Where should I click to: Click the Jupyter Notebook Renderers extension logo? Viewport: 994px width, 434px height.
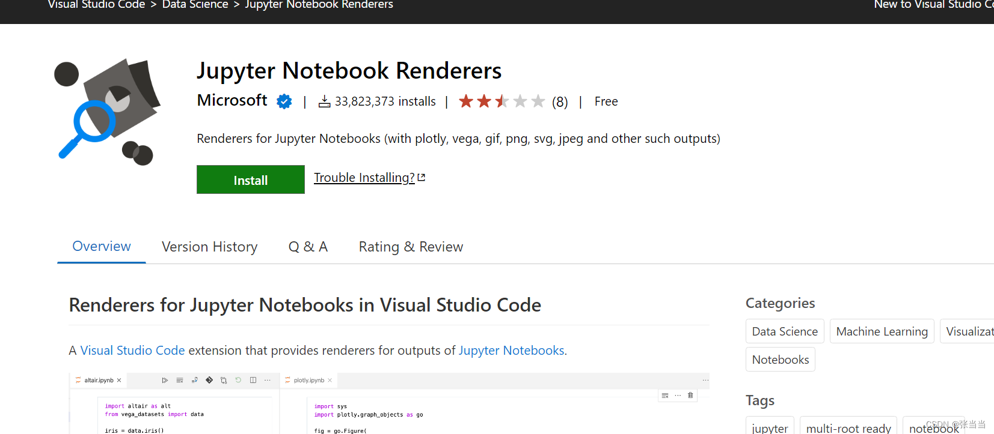[x=107, y=112]
